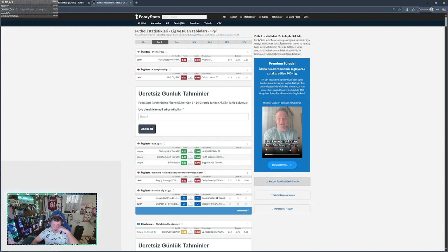Open the Tenis (EN) sub-navigation item

coord(179,23)
